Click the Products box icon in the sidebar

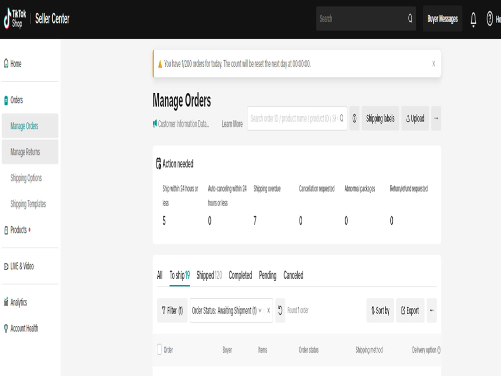click(6, 230)
